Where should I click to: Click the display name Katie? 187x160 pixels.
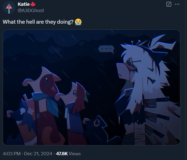[x=24, y=4]
